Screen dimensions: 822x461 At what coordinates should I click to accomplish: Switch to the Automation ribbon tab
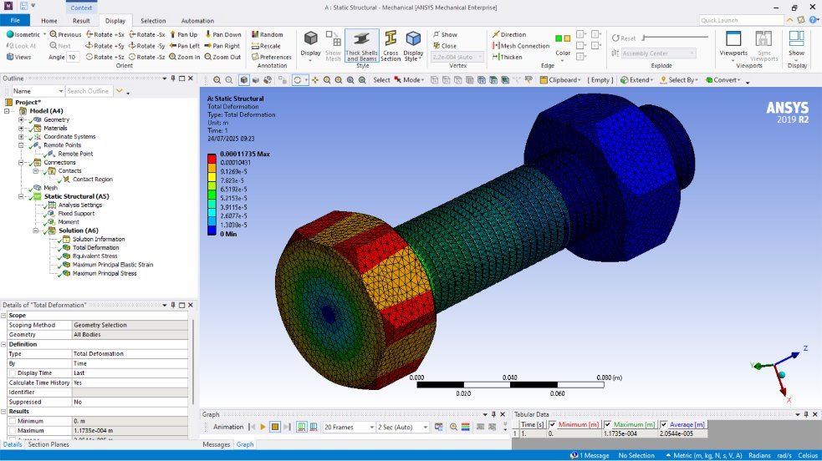pyautogui.click(x=197, y=21)
